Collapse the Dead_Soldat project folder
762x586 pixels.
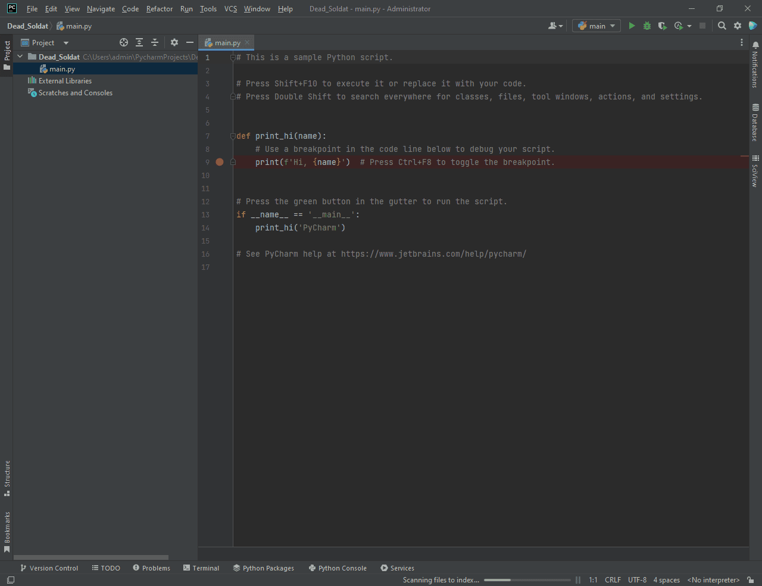point(20,57)
